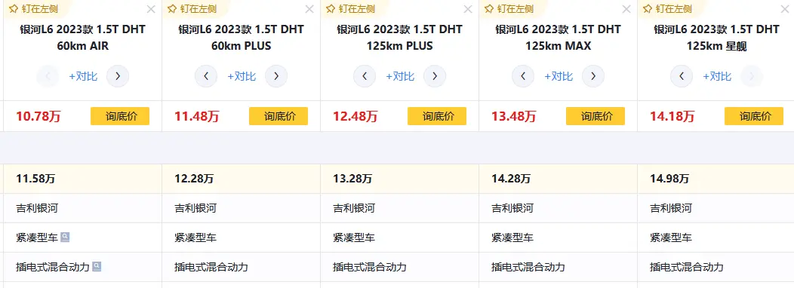This screenshot has width=794, height=288.
Task: Open the 银河L6 60km PLUS title
Action: coord(242,38)
